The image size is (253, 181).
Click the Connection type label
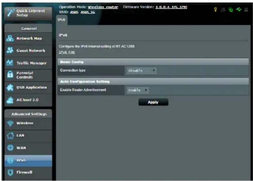point(73,70)
